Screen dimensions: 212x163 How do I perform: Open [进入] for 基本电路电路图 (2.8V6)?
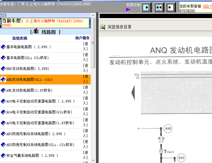coord(85,46)
